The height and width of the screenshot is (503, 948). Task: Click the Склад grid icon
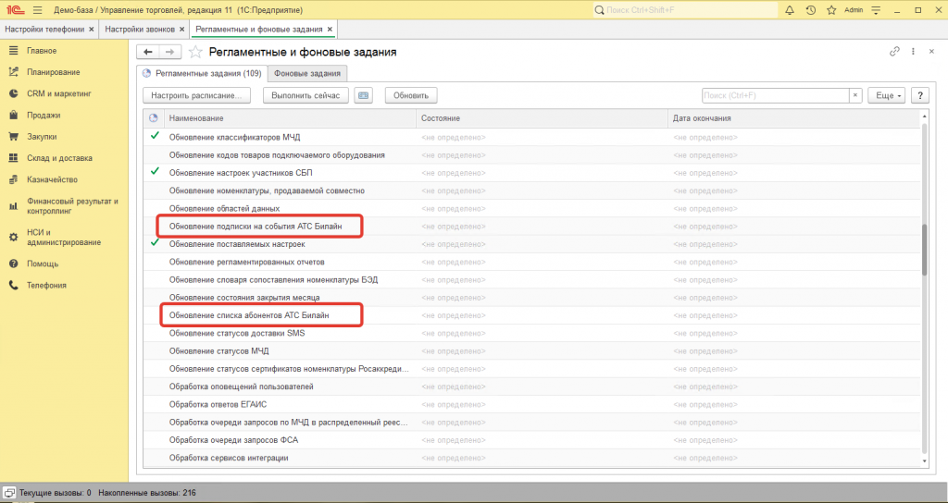[x=13, y=157]
